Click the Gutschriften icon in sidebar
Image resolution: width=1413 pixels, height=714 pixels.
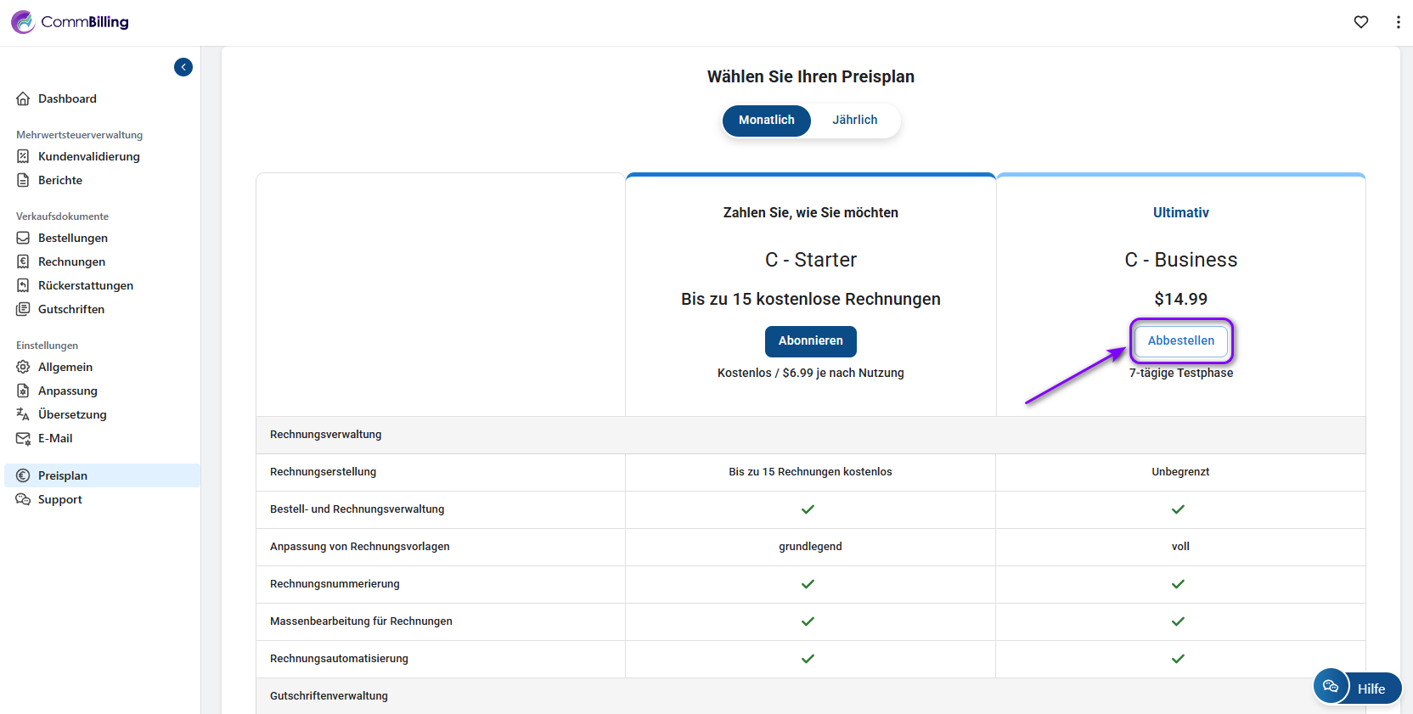pos(23,309)
